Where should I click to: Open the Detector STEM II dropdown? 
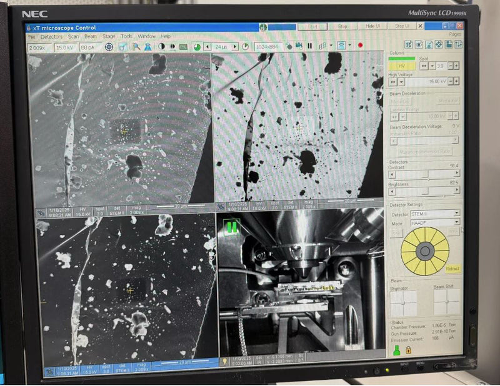[435, 213]
